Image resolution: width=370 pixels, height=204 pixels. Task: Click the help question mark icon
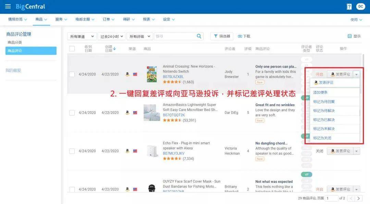[x=349, y=7]
